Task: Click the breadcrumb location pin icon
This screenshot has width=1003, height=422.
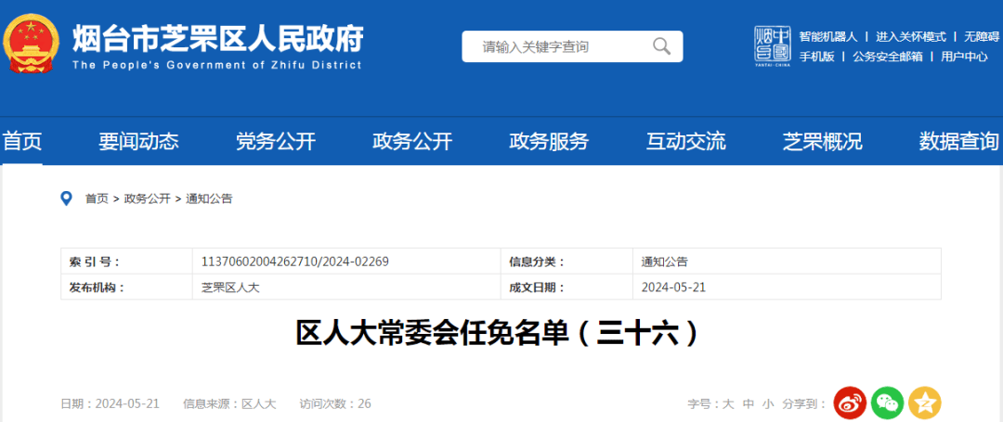Action: pos(67,198)
